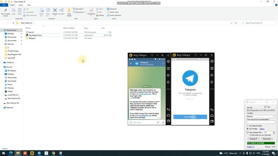The image size is (278, 156).
Task: Click the New folder ribbon icon
Action: click(69, 12)
